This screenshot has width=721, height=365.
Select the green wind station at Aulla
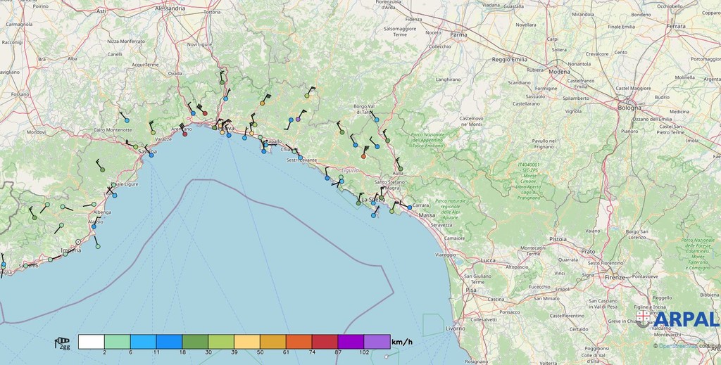coord(400,169)
